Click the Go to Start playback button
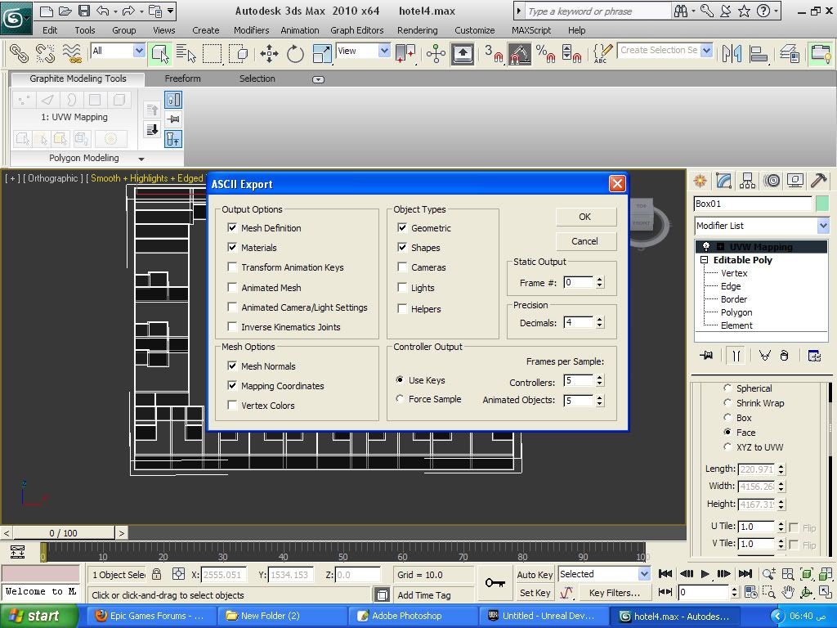The width and height of the screenshot is (837, 628). point(665,573)
